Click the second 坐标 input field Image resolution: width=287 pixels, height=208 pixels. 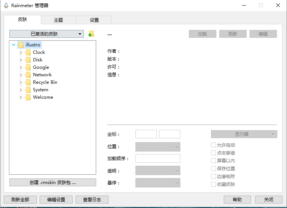point(170,134)
